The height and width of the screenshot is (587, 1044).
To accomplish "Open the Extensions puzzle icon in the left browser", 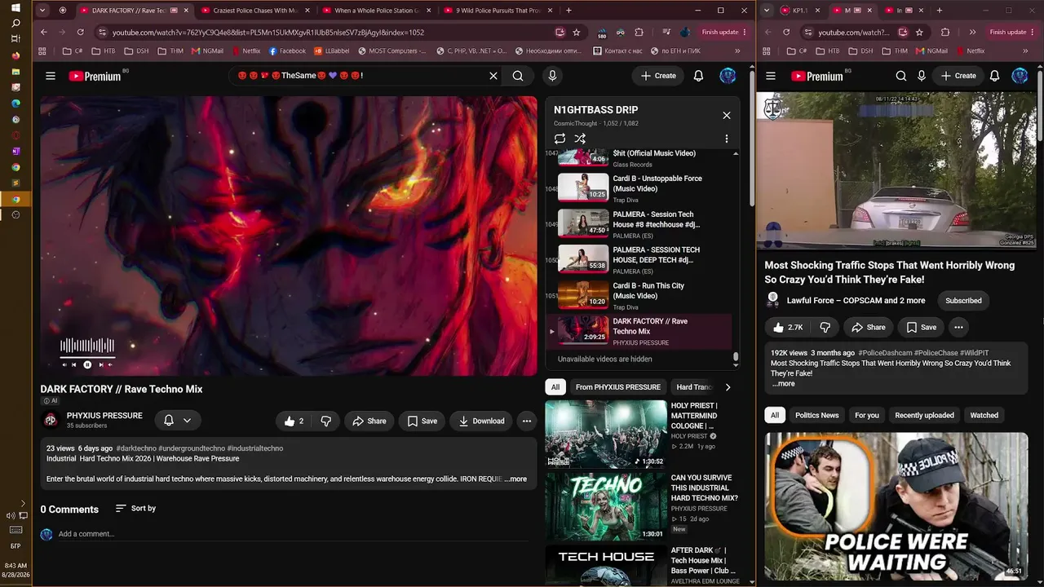I will tap(639, 32).
